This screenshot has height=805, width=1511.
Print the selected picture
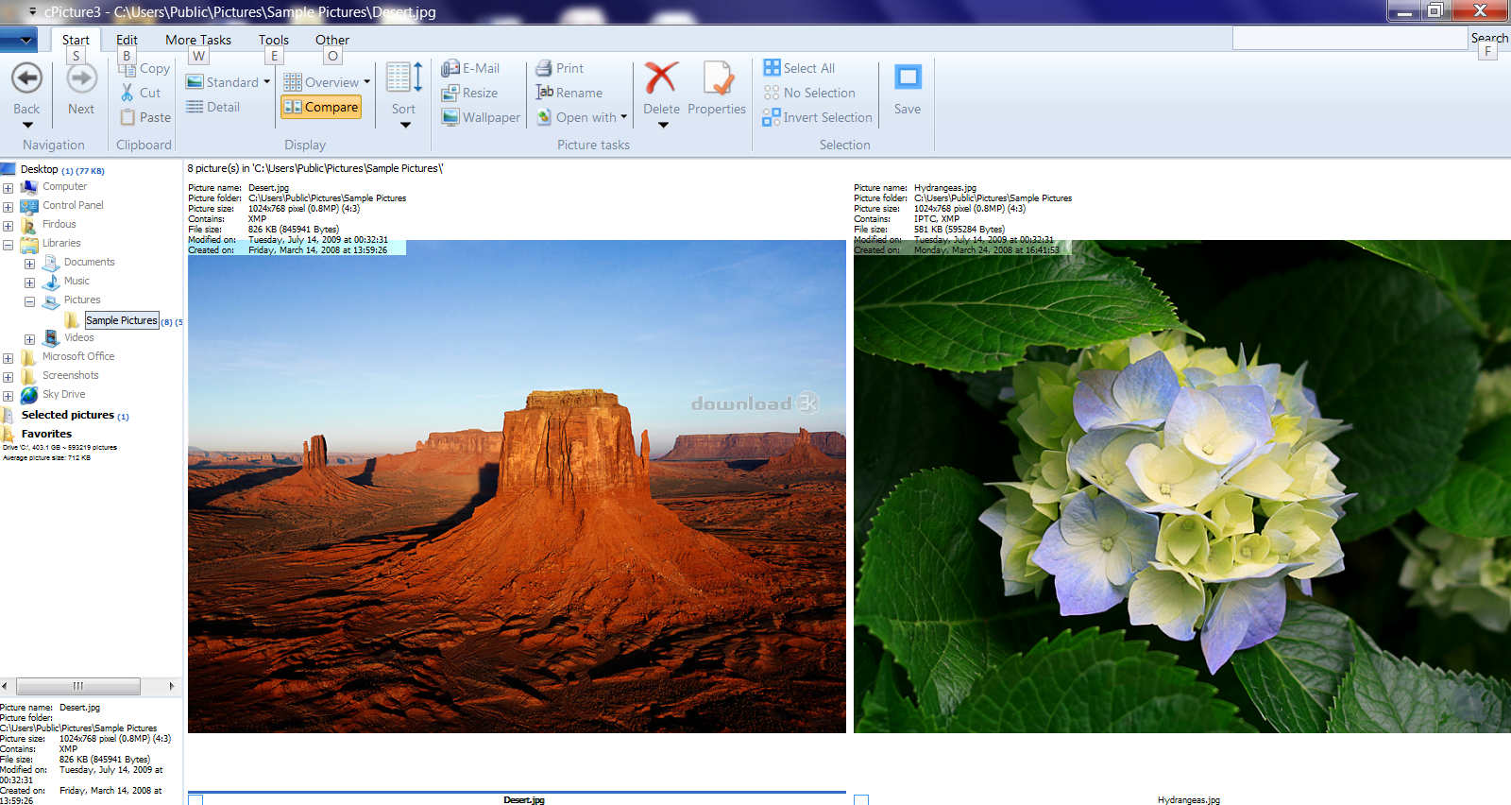tap(560, 68)
